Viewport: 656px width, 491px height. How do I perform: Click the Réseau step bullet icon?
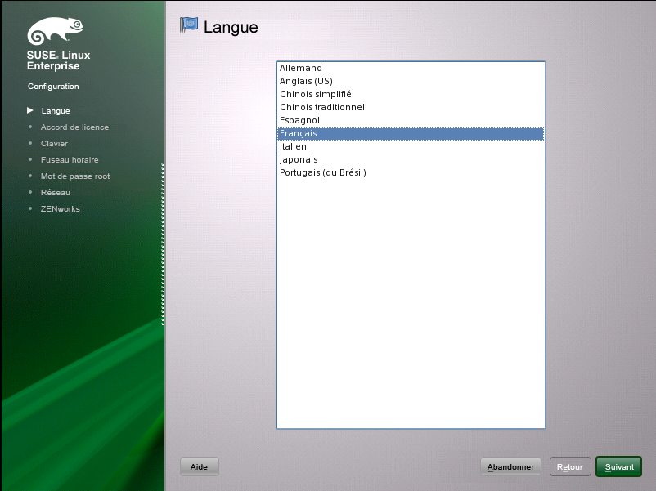coord(31,192)
